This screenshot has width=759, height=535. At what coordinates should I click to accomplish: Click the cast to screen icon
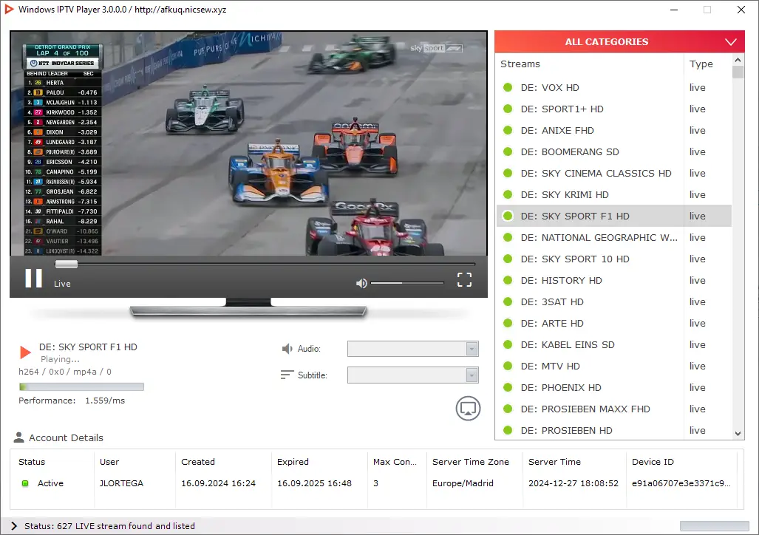coord(468,409)
